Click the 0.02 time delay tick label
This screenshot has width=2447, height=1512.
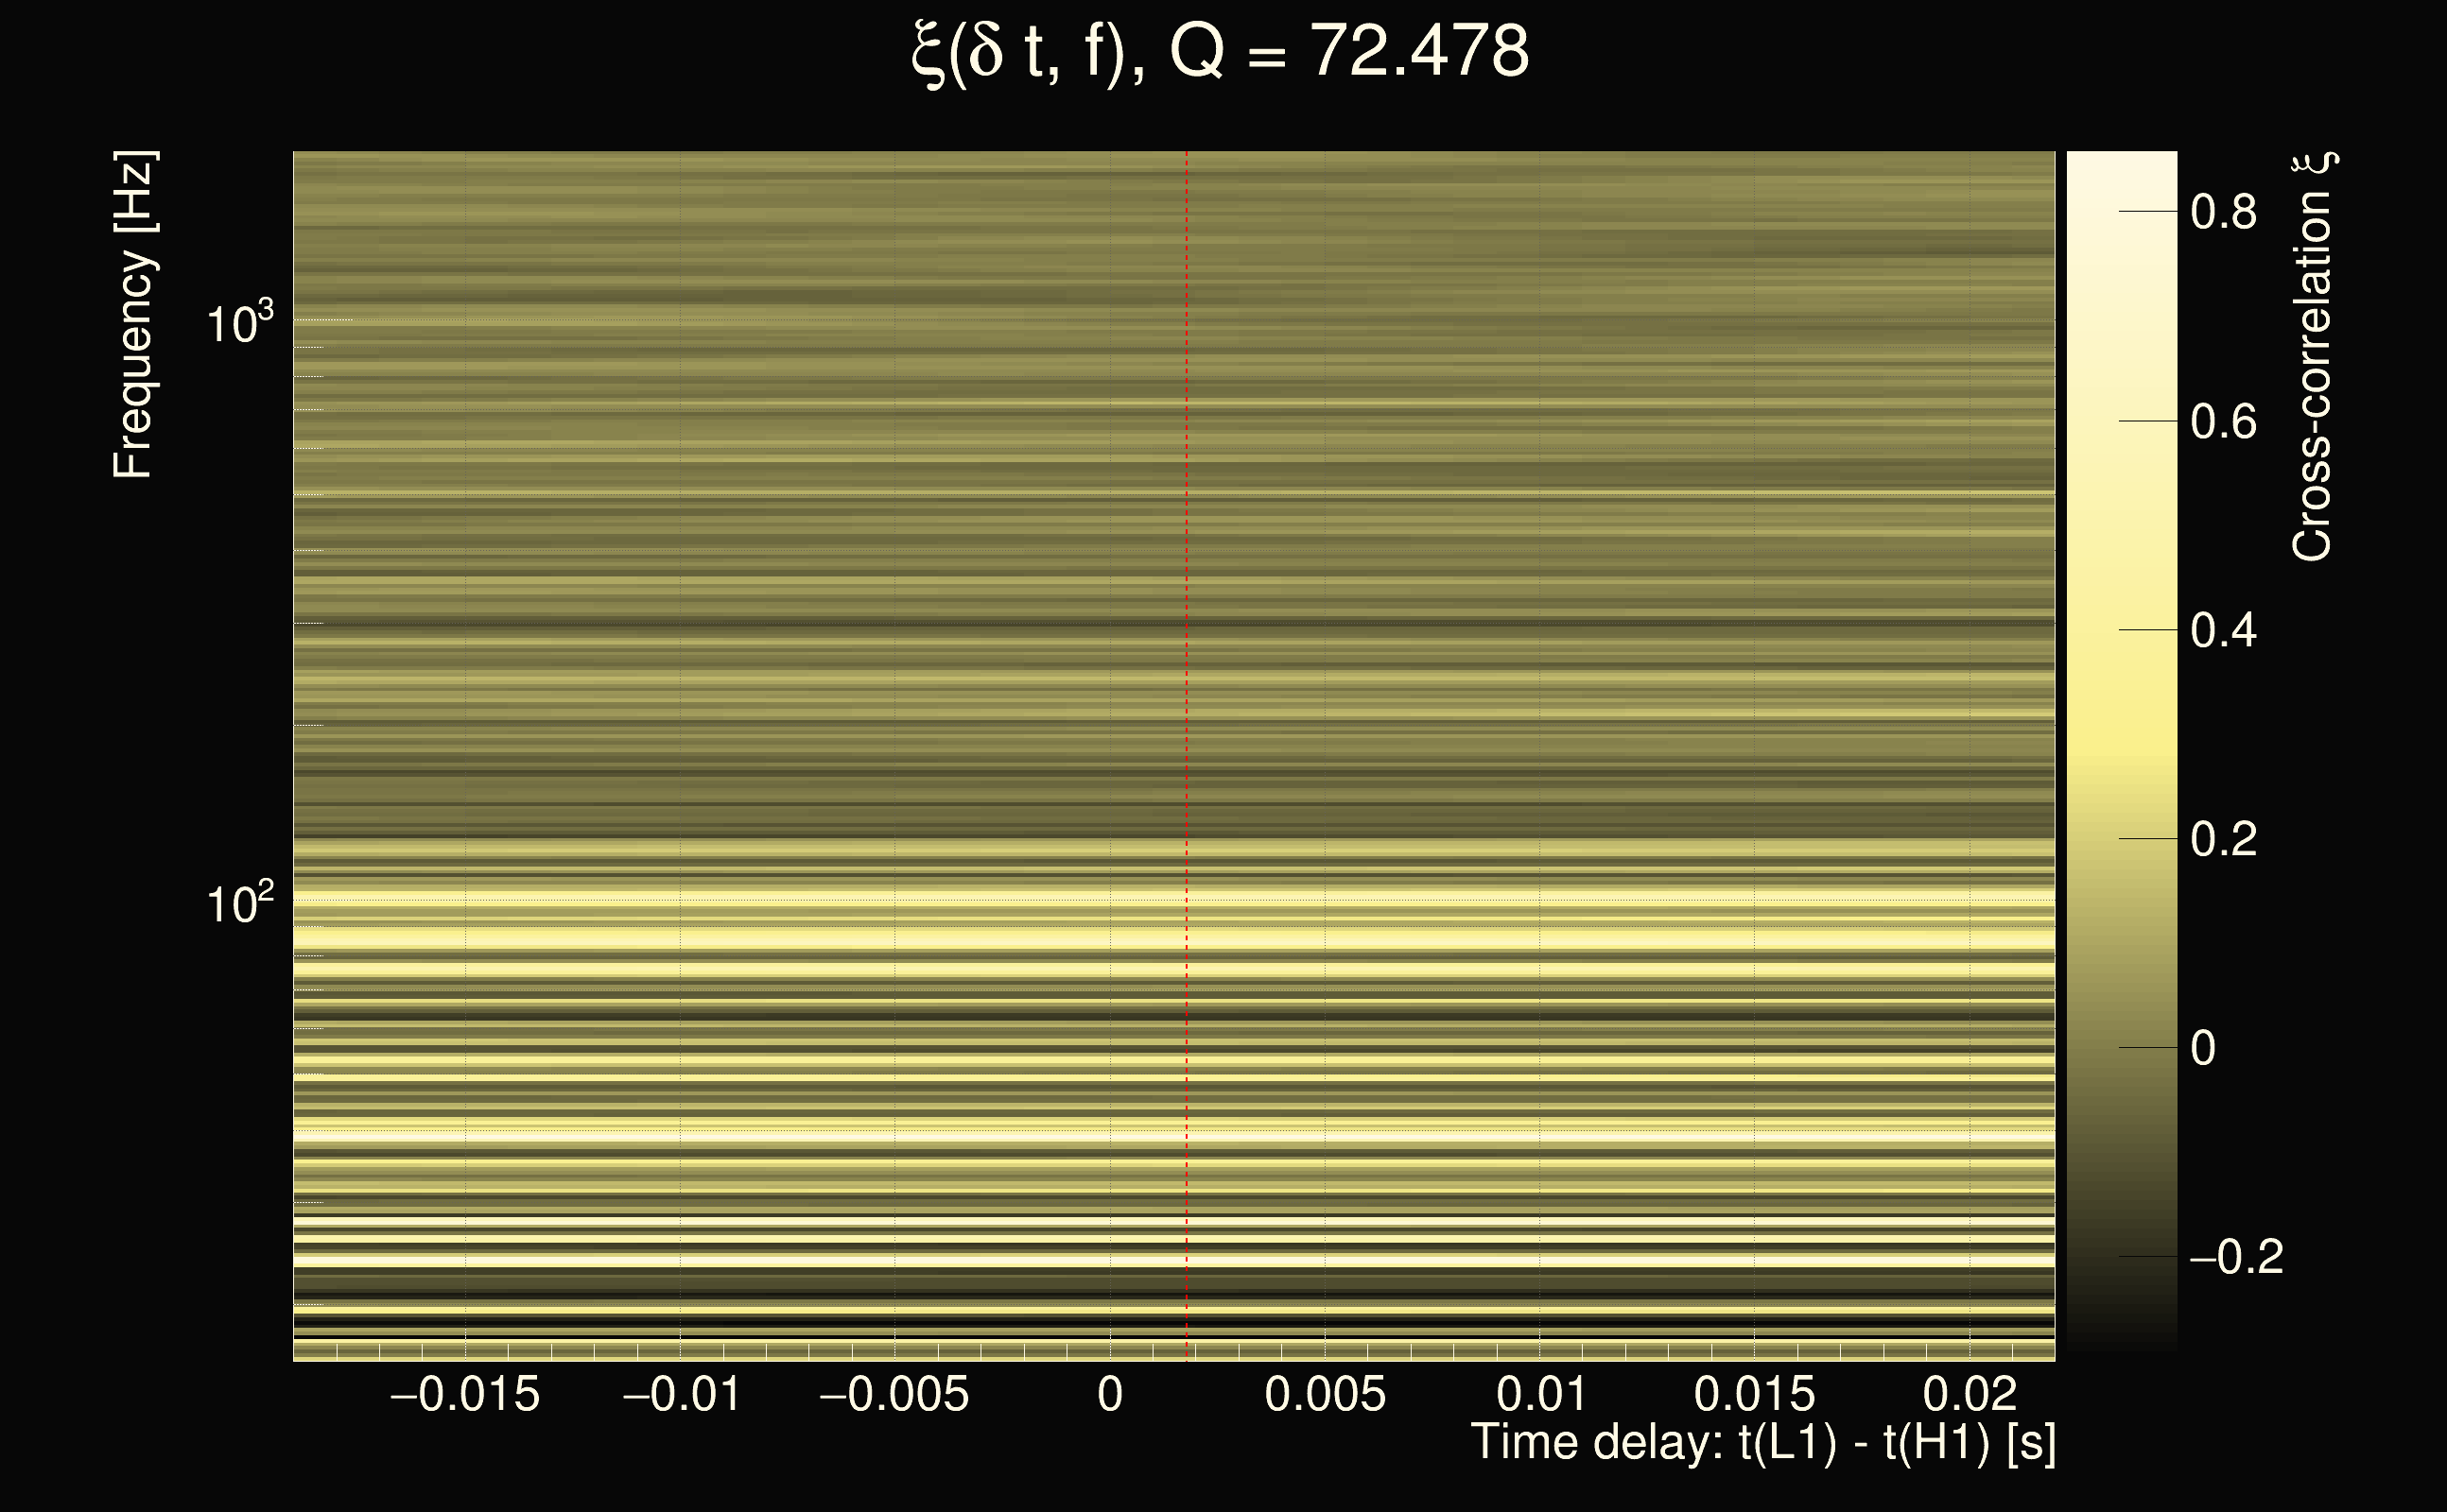(1970, 1394)
